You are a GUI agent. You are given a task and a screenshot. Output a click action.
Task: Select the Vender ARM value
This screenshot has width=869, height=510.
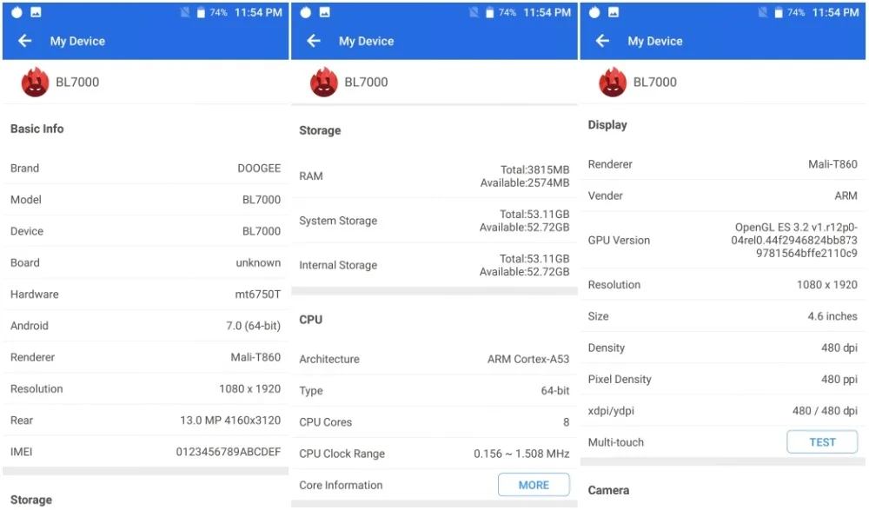tap(846, 195)
